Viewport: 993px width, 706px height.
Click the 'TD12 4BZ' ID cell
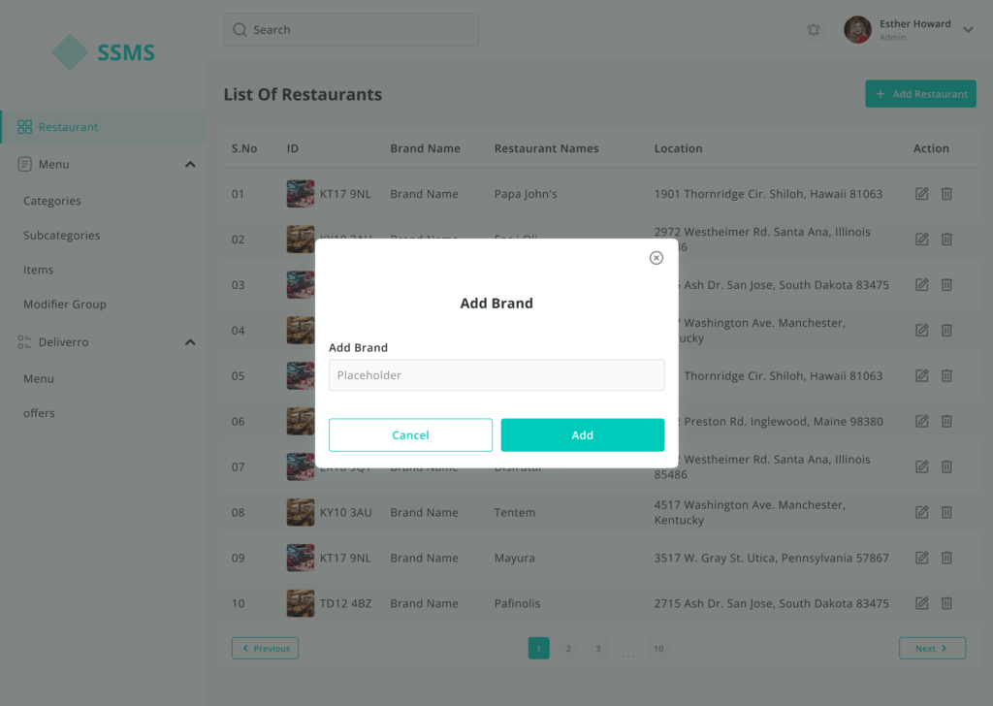pos(346,603)
